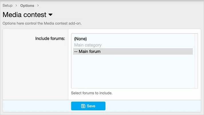Click the forum list vertical scrollbar

(x=196, y=61)
